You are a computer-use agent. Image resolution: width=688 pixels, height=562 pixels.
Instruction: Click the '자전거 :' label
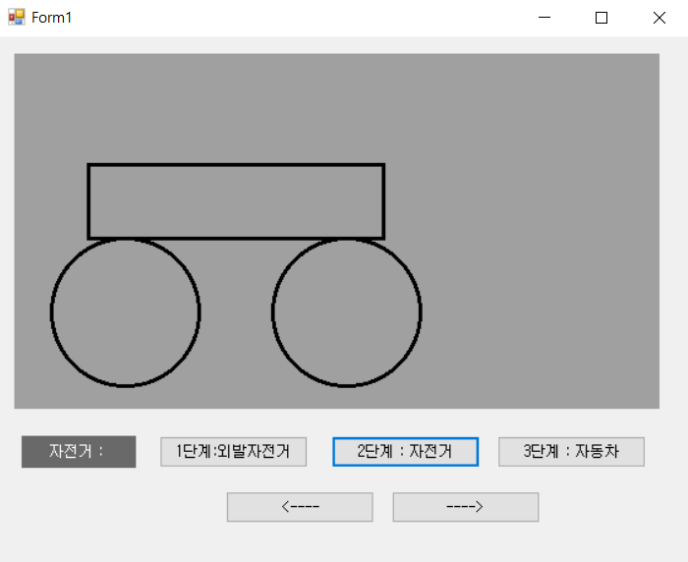(79, 451)
